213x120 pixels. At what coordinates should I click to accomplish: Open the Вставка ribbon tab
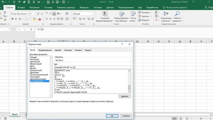tap(21, 7)
